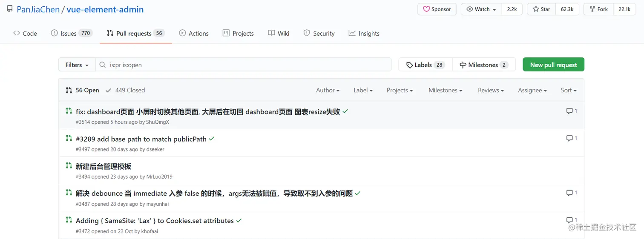Select the Pull requests tab

click(x=135, y=33)
